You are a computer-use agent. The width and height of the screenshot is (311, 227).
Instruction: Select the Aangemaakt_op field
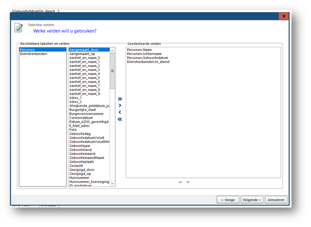tap(89, 54)
